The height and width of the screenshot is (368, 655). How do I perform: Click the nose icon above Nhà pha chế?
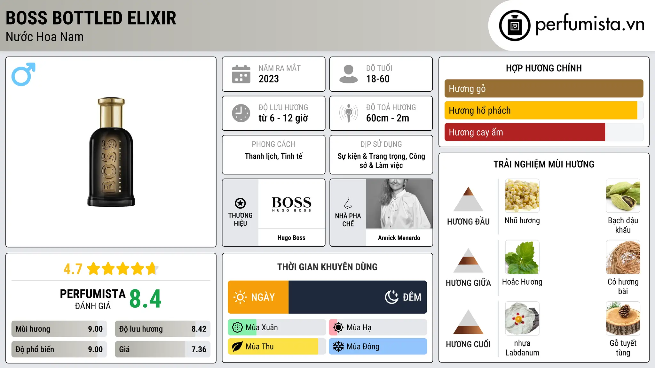coord(348,203)
